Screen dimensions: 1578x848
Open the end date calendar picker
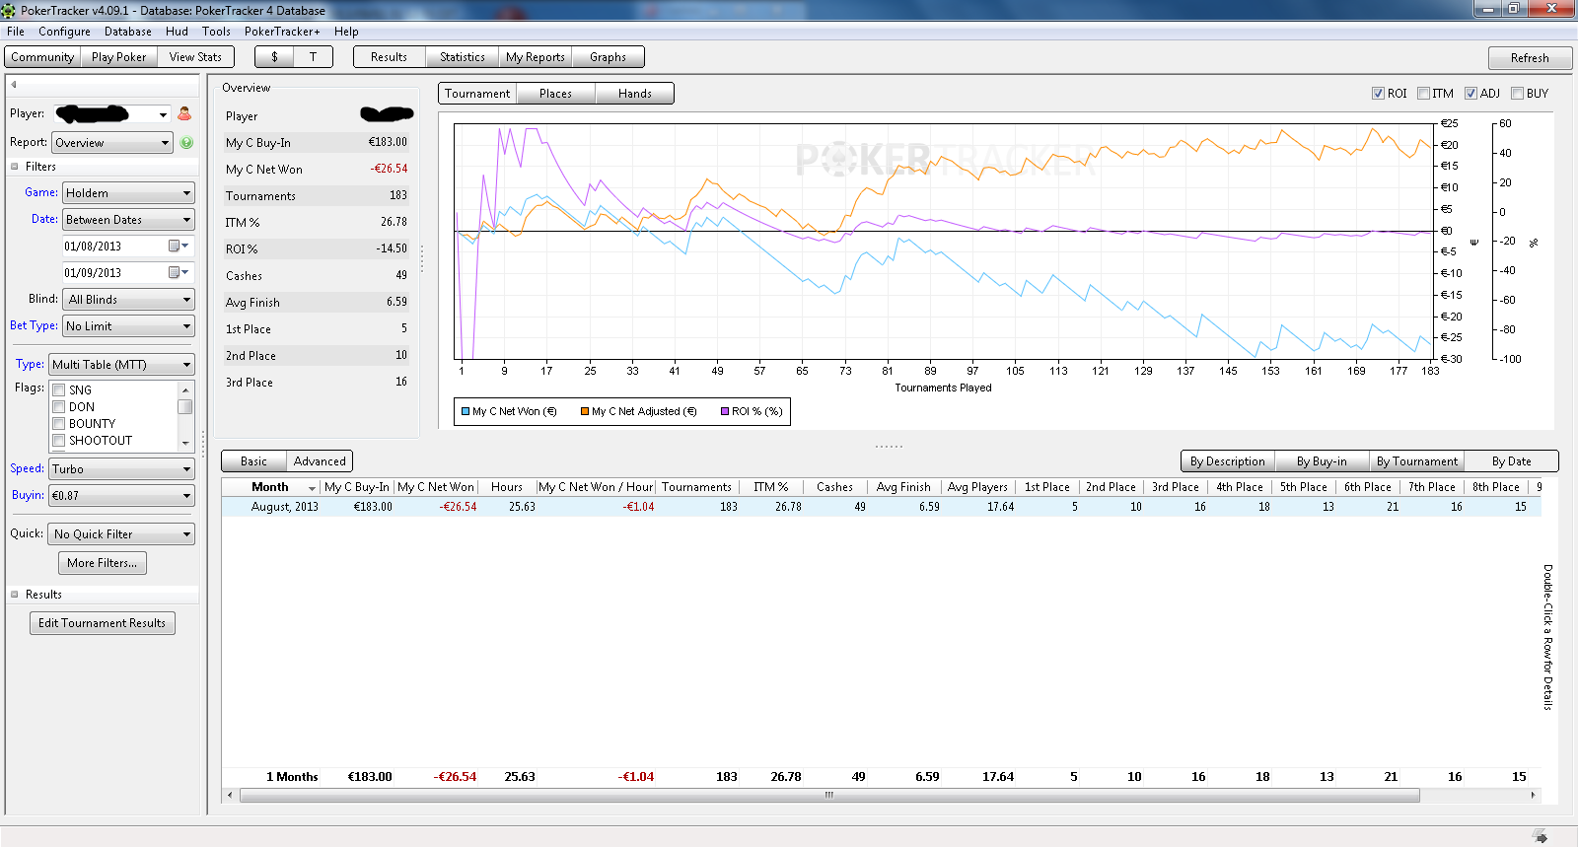(x=179, y=272)
